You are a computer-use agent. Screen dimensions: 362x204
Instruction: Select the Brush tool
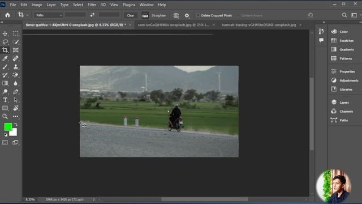[5, 67]
